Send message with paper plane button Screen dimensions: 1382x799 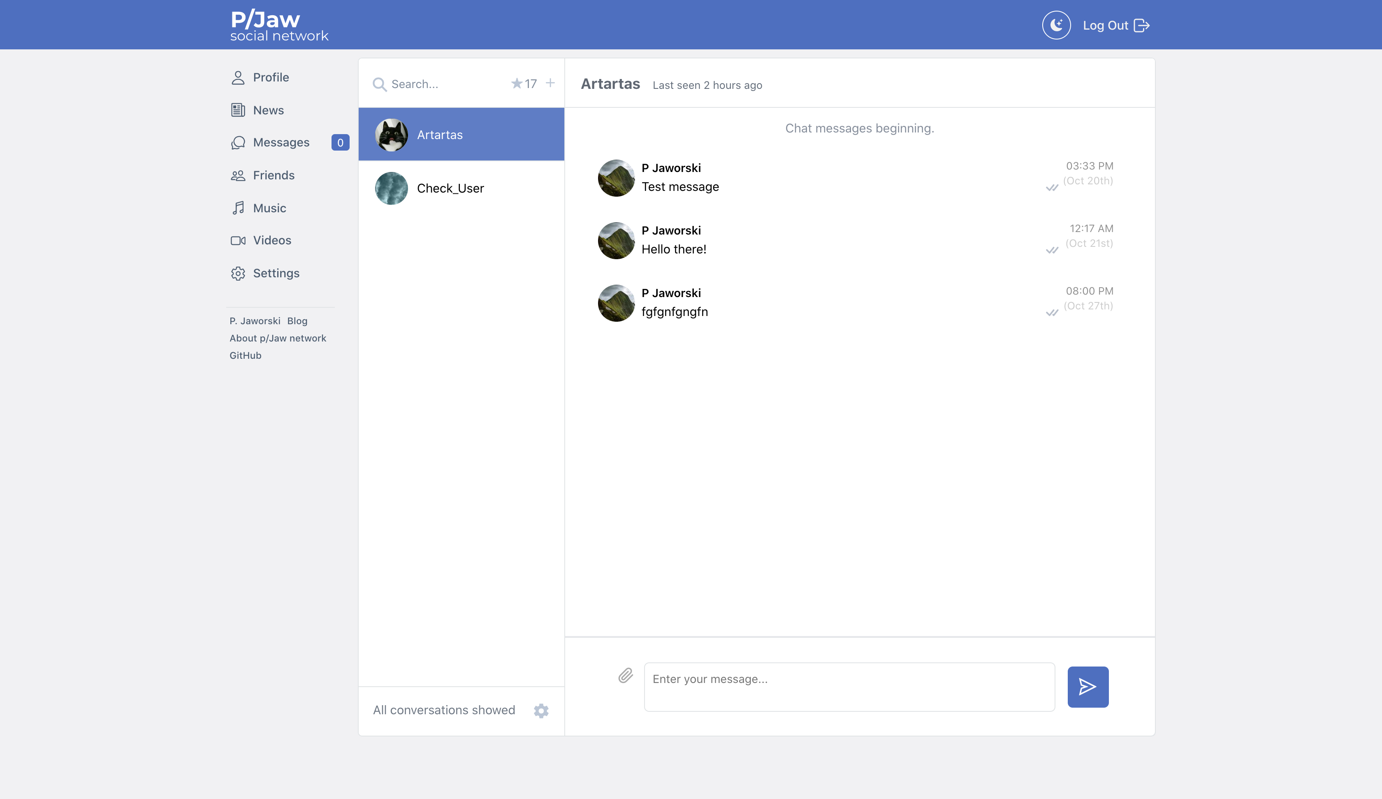(x=1088, y=687)
